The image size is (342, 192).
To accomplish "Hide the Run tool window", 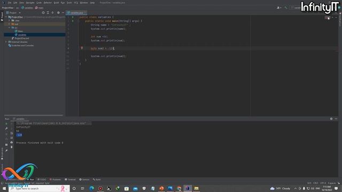I will pyautogui.click(x=336, y=119).
